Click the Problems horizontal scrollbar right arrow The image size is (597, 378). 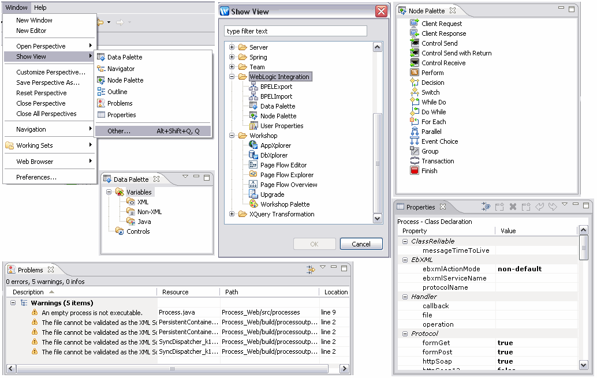(x=344, y=369)
